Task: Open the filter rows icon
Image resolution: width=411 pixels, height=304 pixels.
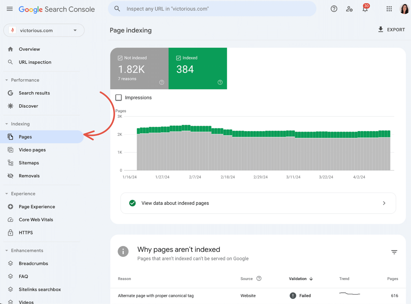Action: coord(394,252)
